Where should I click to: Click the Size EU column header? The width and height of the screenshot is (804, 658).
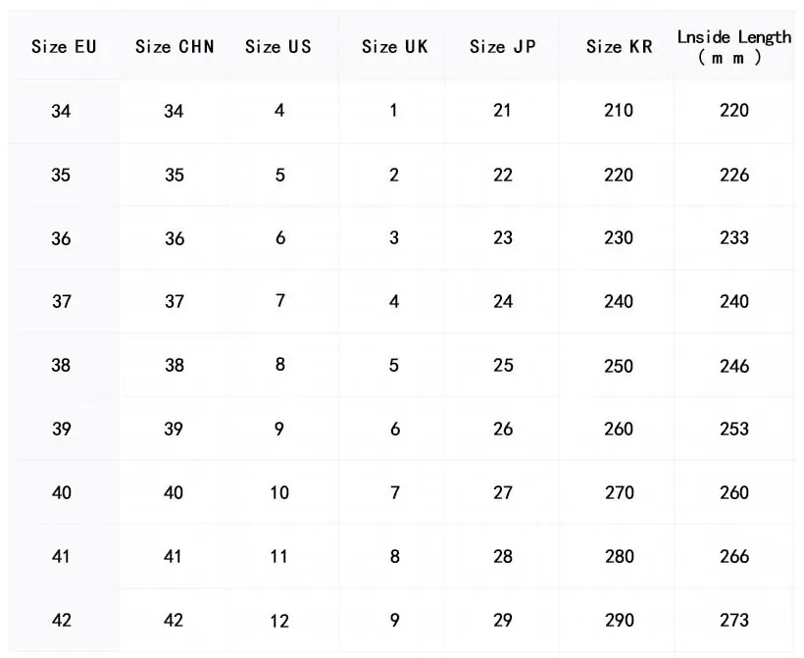64,47
